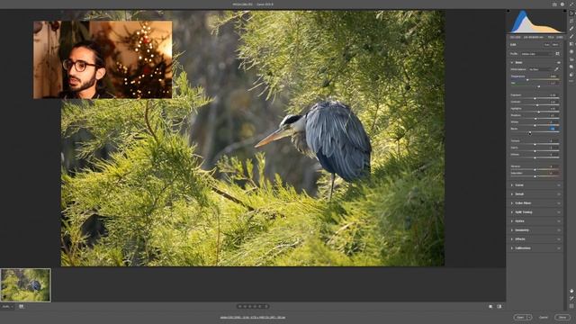Open workflow options link below the image
576x324 pixels.
coord(253,318)
